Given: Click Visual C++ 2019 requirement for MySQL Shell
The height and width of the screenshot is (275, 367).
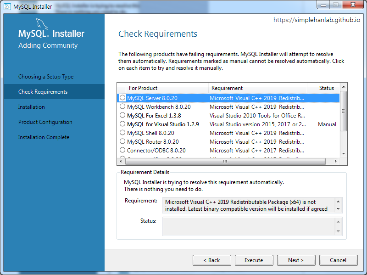Looking at the screenshot, I should (x=257, y=133).
